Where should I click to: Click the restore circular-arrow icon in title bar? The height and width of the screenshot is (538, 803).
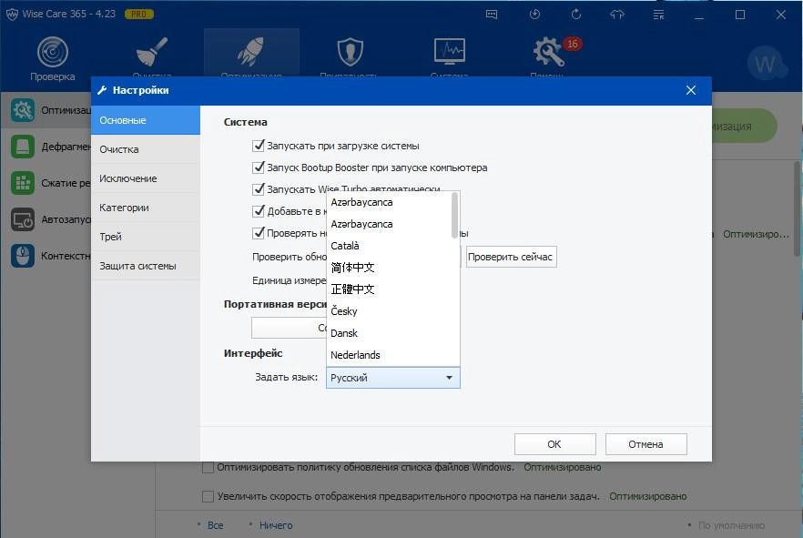[x=576, y=15]
